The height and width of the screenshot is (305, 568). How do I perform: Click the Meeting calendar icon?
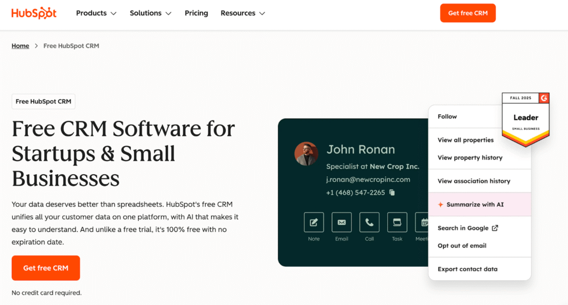point(424,222)
